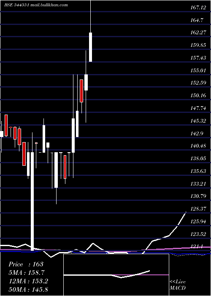Click the 123.52 price axis label
The width and height of the screenshot is (211, 296).
pos(198,234)
